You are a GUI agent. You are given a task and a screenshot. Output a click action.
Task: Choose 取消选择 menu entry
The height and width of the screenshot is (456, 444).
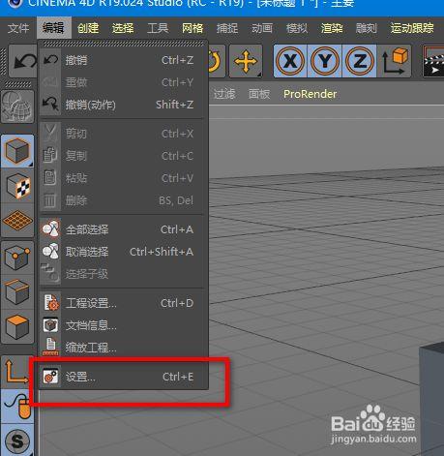[122, 252]
